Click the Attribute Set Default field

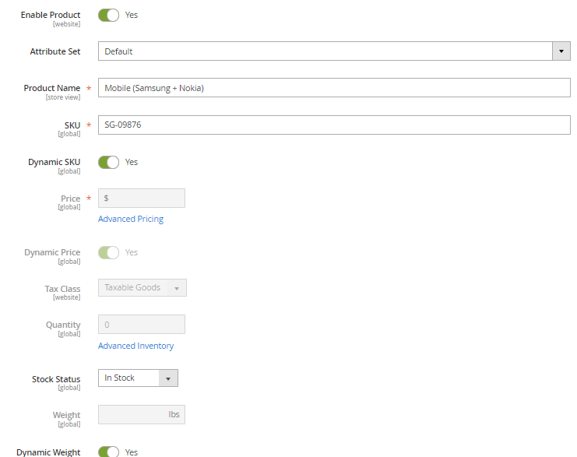325,51
